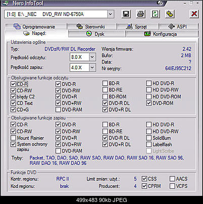Toggle DVD-RAM in read functions
The width and height of the screenshot is (203, 204).
click(x=58, y=110)
